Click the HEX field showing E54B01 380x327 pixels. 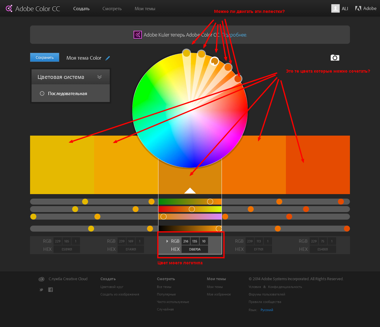click(323, 249)
